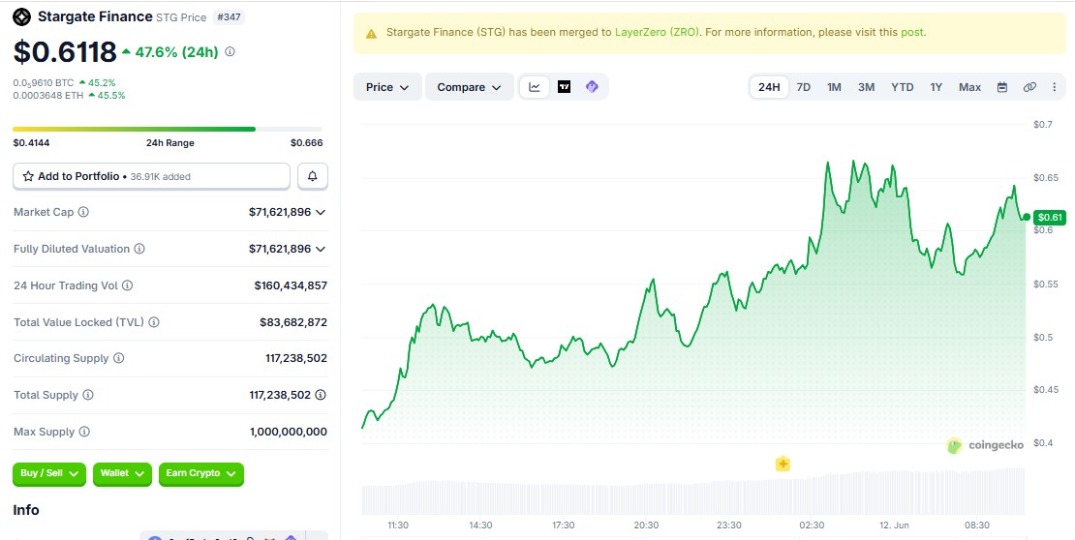Open the 24h price change info icon
This screenshot has width=1075, height=540.
tap(230, 51)
